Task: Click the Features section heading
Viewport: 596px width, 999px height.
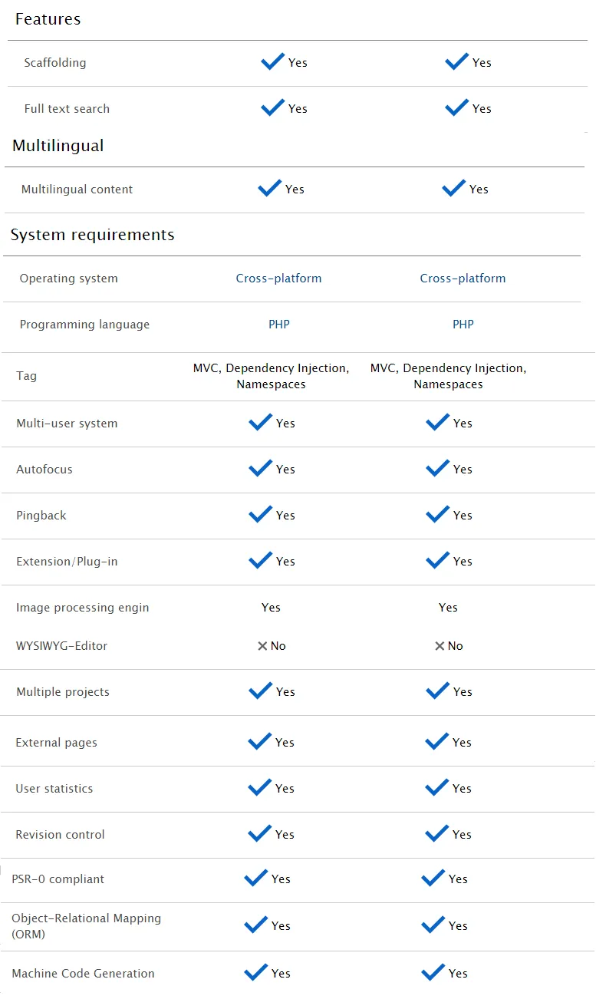Action: coord(48,19)
